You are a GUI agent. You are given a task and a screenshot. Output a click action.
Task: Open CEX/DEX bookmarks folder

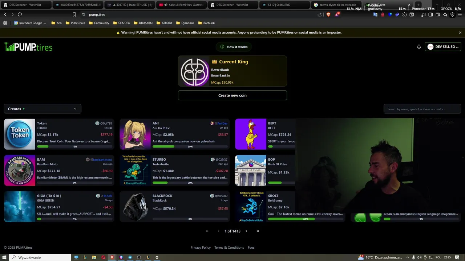tap(121, 23)
